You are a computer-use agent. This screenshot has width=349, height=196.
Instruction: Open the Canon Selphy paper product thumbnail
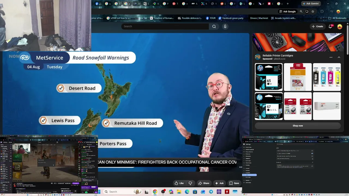pos(298,77)
